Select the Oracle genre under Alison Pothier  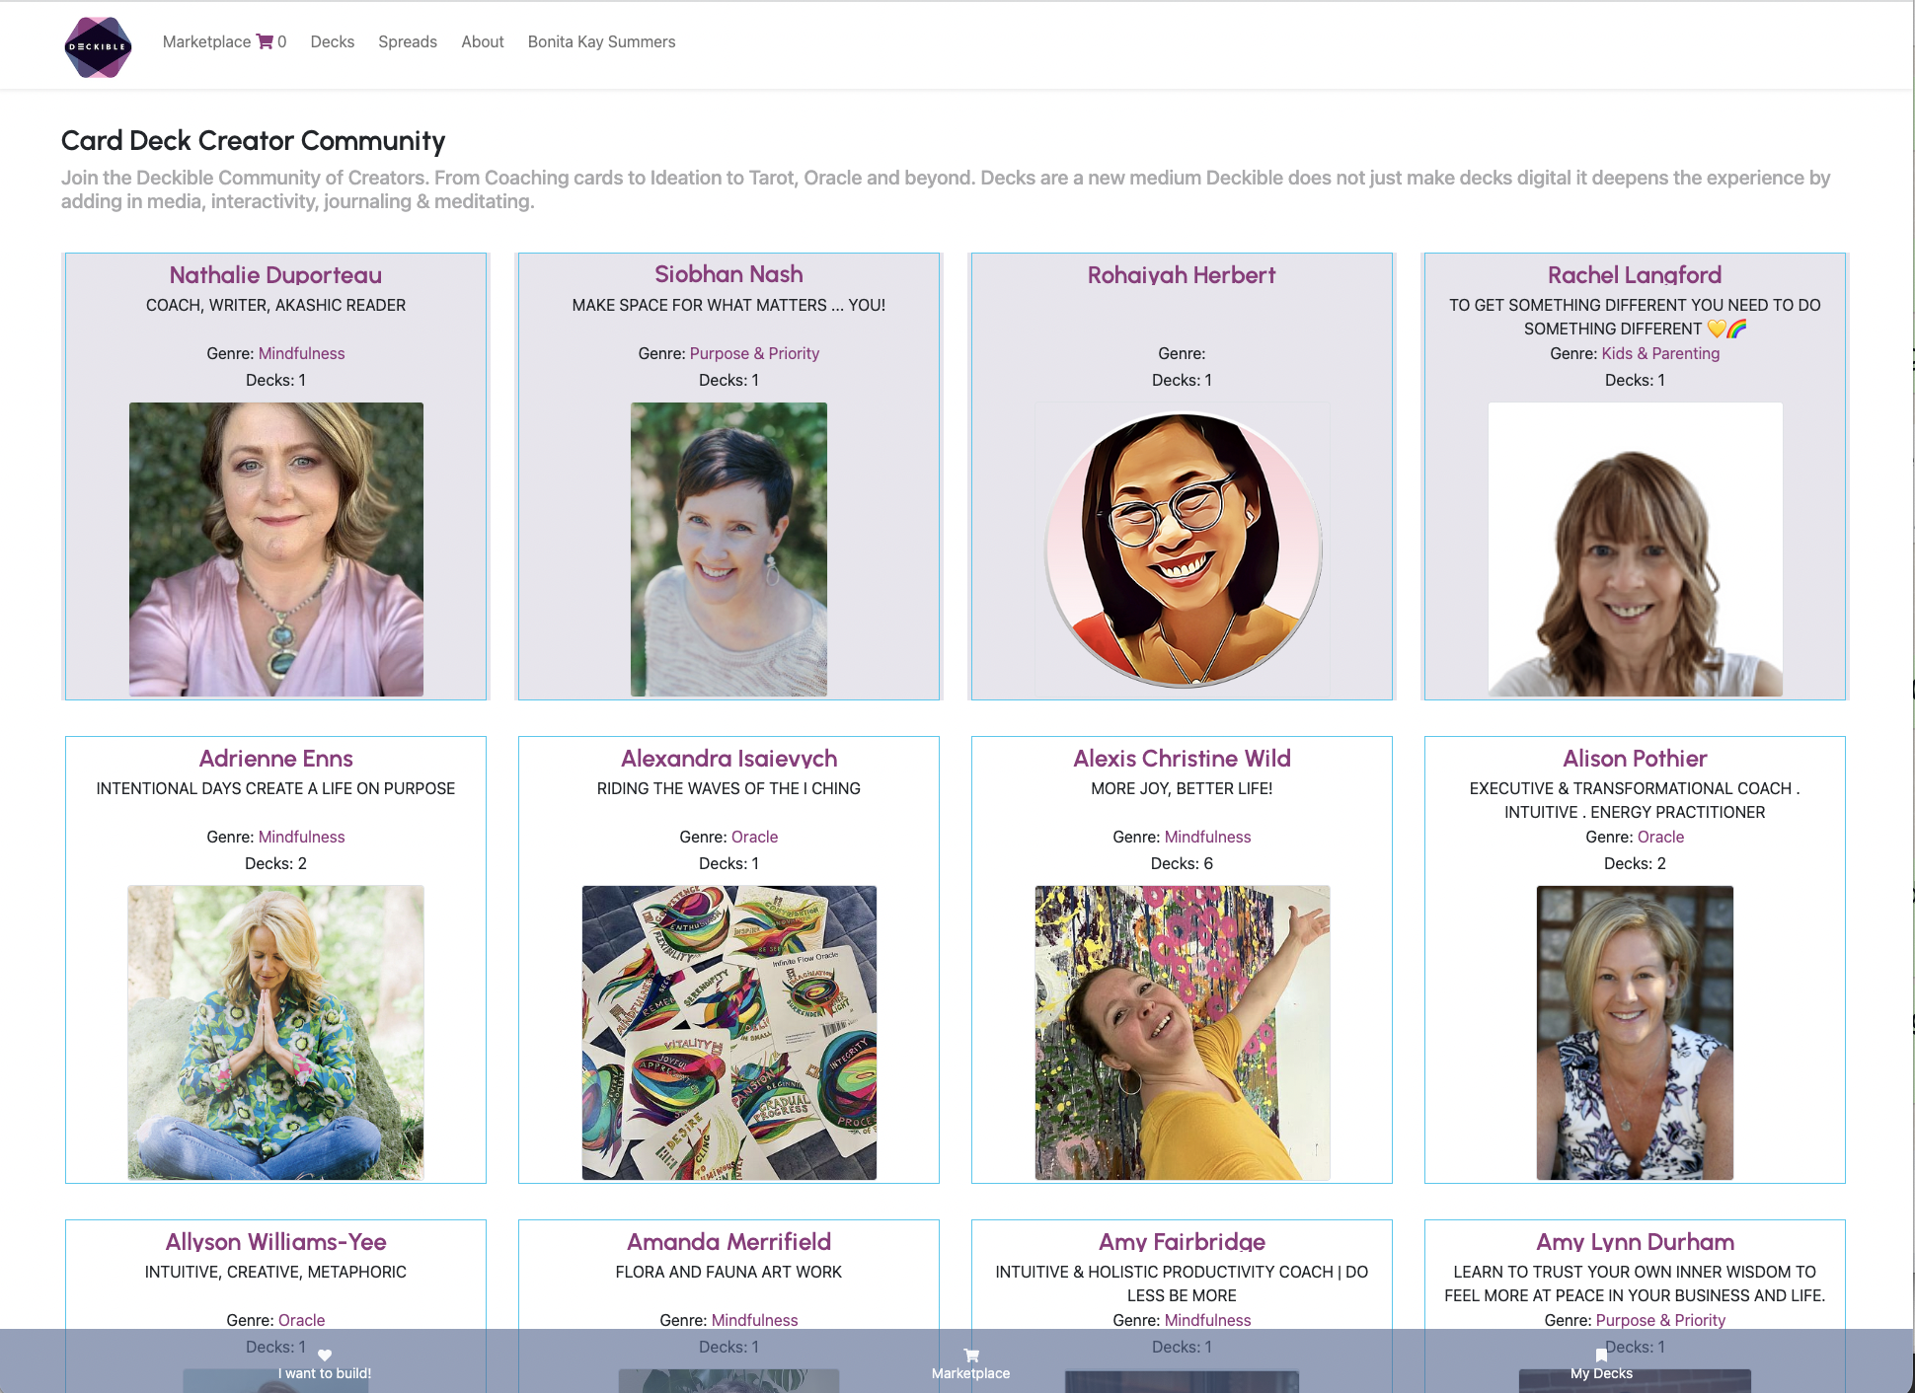point(1660,837)
